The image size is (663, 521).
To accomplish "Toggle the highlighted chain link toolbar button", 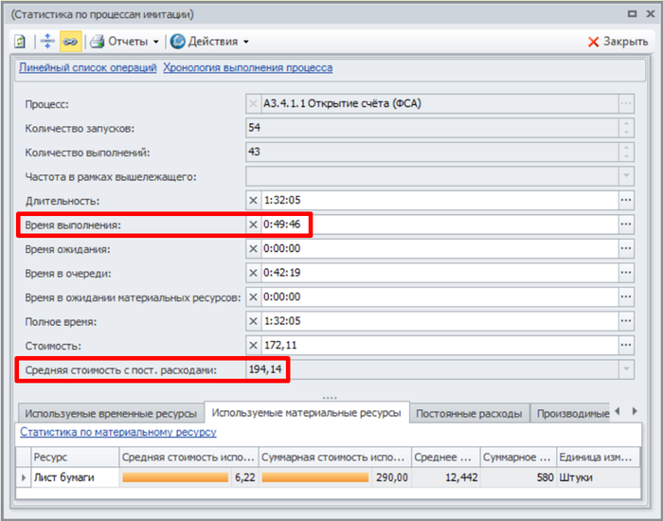I will pos(70,42).
